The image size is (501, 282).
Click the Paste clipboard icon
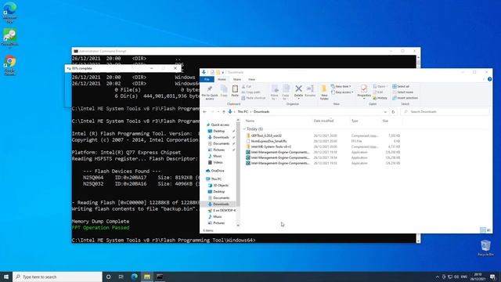coord(235,89)
